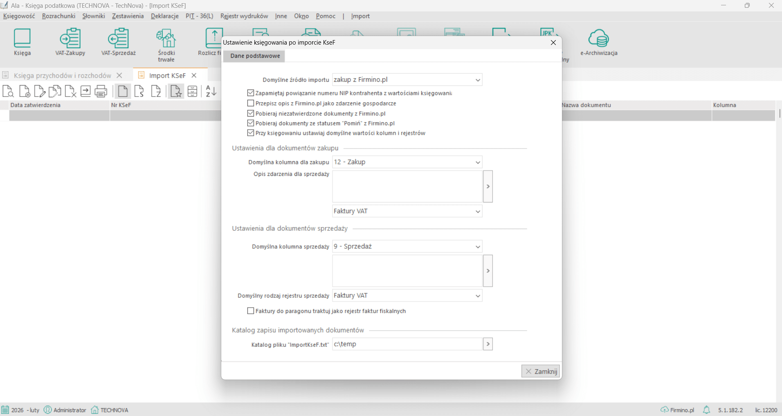Viewport: 782px width, 416px height.
Task: Switch to 'Księga przychodów i rozchodów' tab
Action: [62, 75]
